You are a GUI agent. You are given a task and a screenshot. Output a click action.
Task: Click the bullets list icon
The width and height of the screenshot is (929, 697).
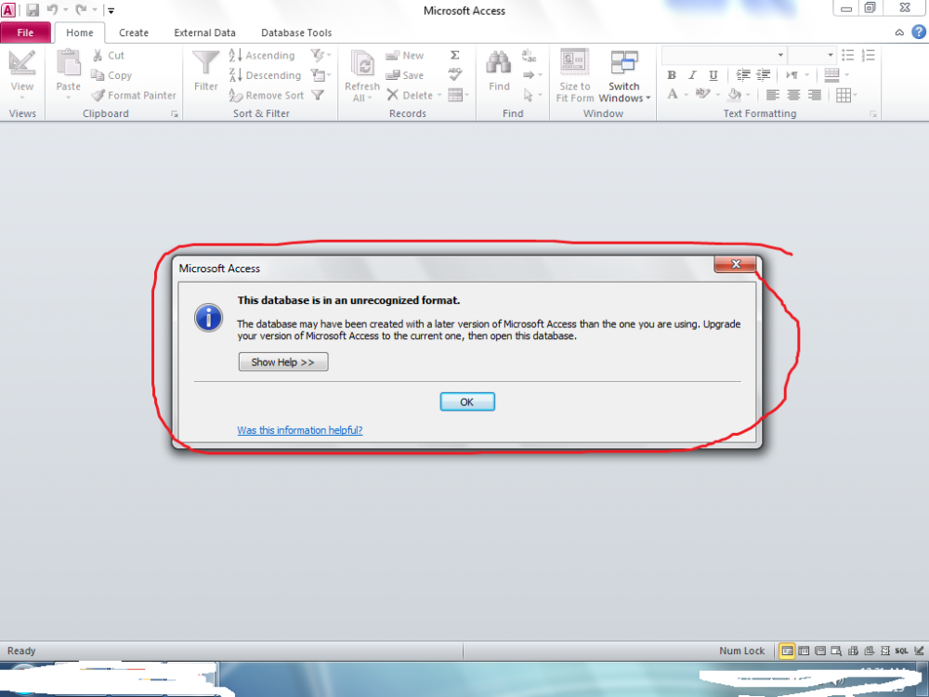(x=848, y=55)
